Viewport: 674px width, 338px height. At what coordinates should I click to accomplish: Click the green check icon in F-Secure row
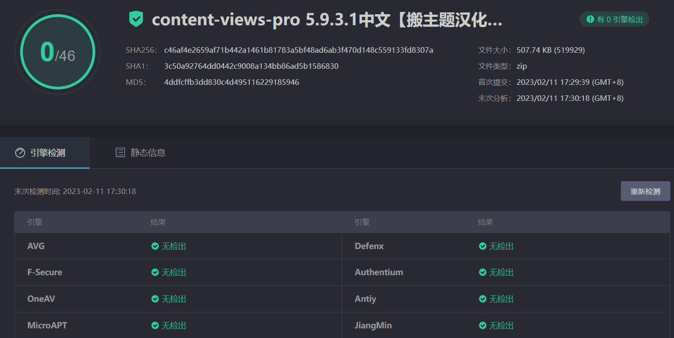[155, 272]
